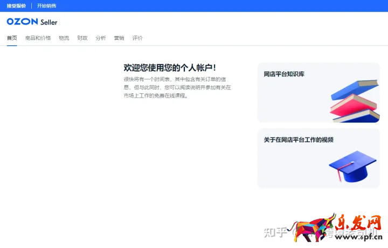388x248 pixels.
Task: Click 接受报价 in the top blue bar
Action: 16,6
